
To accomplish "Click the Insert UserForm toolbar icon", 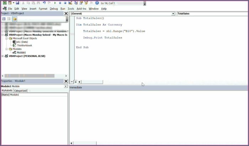I will [x=10, y=3].
